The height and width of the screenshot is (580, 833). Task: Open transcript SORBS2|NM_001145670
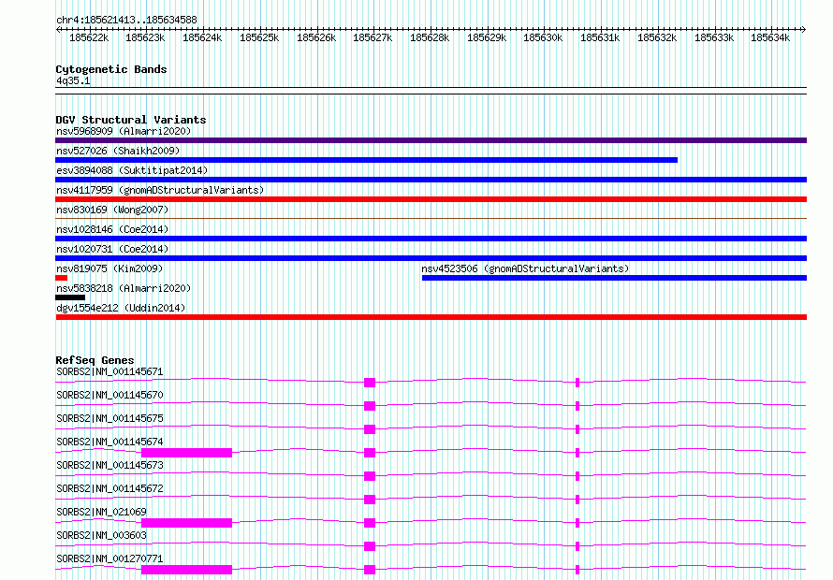110,395
